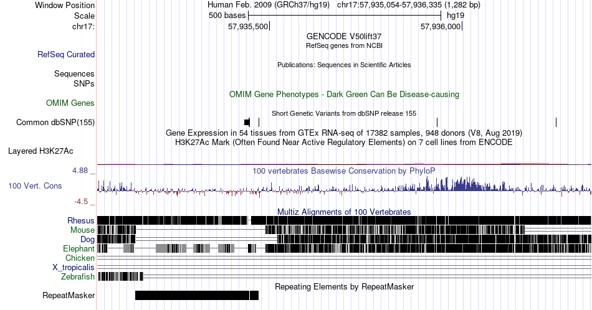The height and width of the screenshot is (310, 592).
Task: Click the 4.88 PhyloP axis value
Action: pos(80,171)
